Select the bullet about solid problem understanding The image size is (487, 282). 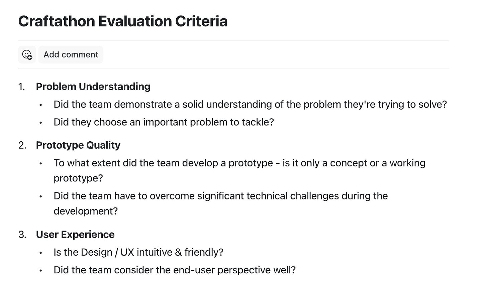tap(250, 104)
